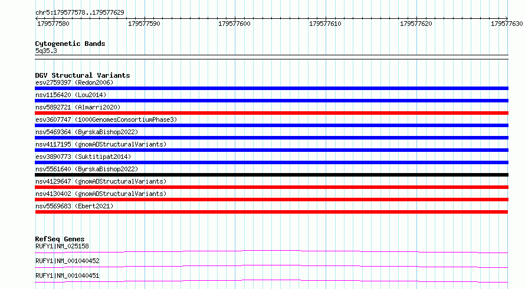Image resolution: width=525 pixels, height=289 pixels.
Task: Open nsv4129647 (gnomADStructuralVariants) label
Action: [x=101, y=181]
